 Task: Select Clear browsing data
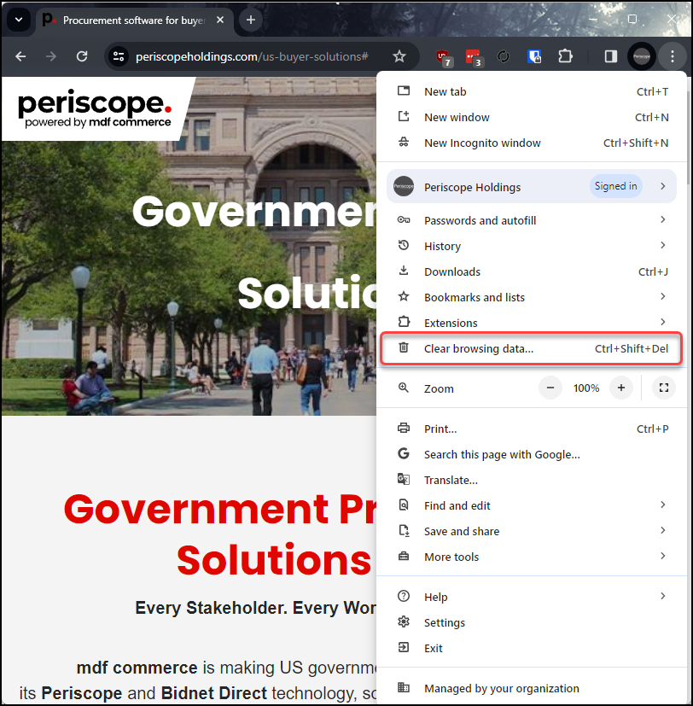point(532,348)
